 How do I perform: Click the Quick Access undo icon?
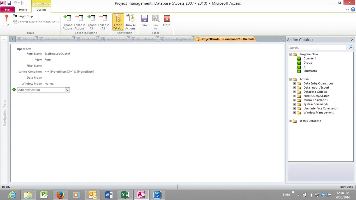click(x=15, y=3)
